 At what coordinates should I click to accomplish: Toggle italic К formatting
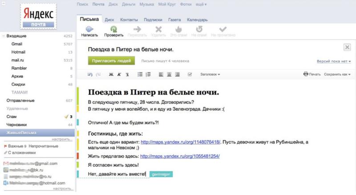119,74
